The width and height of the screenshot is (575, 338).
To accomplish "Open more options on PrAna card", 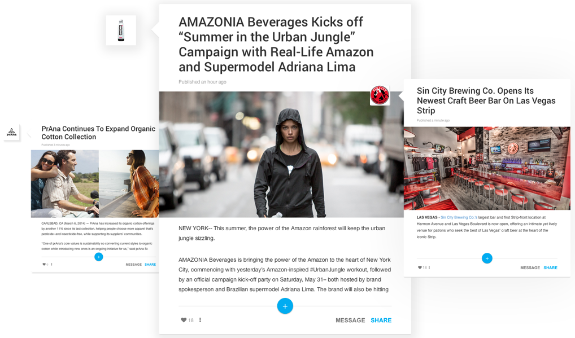I will (x=52, y=265).
